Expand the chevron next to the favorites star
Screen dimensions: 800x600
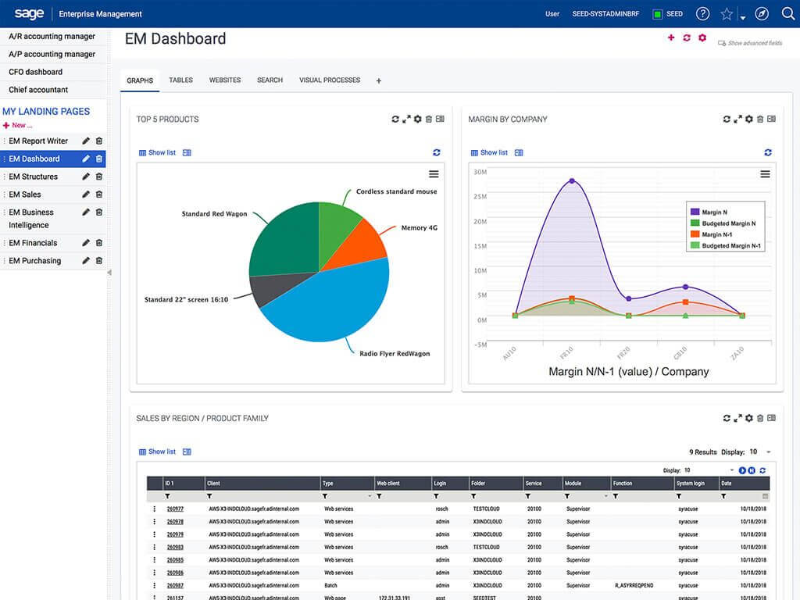741,16
